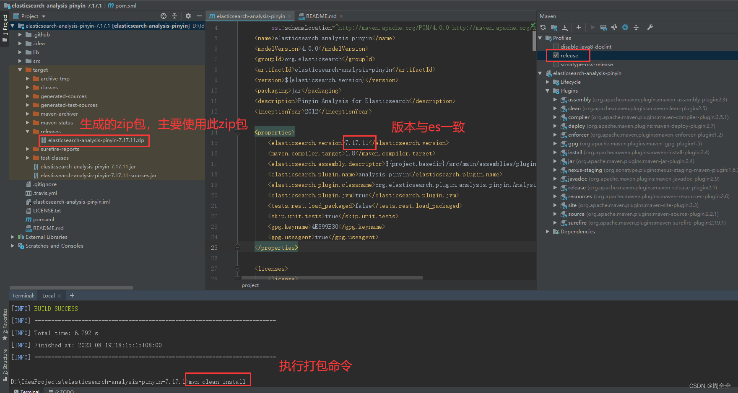Image resolution: width=738 pixels, height=393 pixels.
Task: Collapse the Plugins node in Maven
Action: [x=548, y=91]
